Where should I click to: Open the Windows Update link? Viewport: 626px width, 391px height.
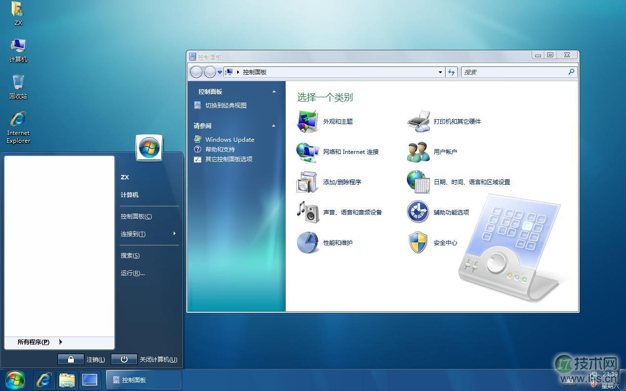tap(230, 139)
